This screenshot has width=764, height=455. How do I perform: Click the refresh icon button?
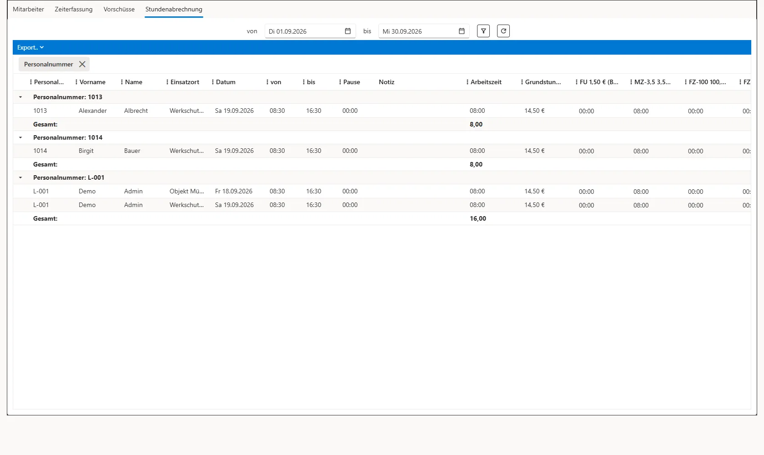(503, 31)
